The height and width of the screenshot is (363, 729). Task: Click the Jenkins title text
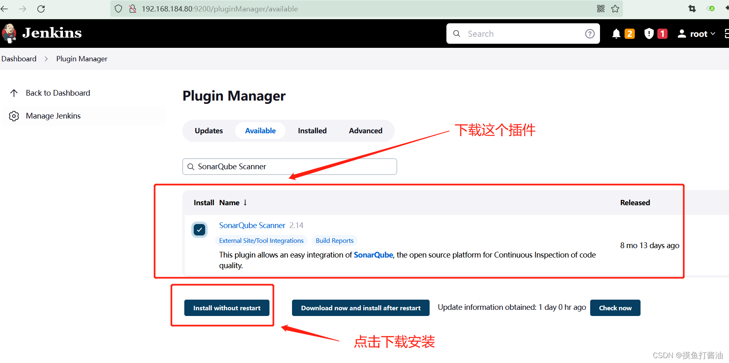pyautogui.click(x=52, y=33)
